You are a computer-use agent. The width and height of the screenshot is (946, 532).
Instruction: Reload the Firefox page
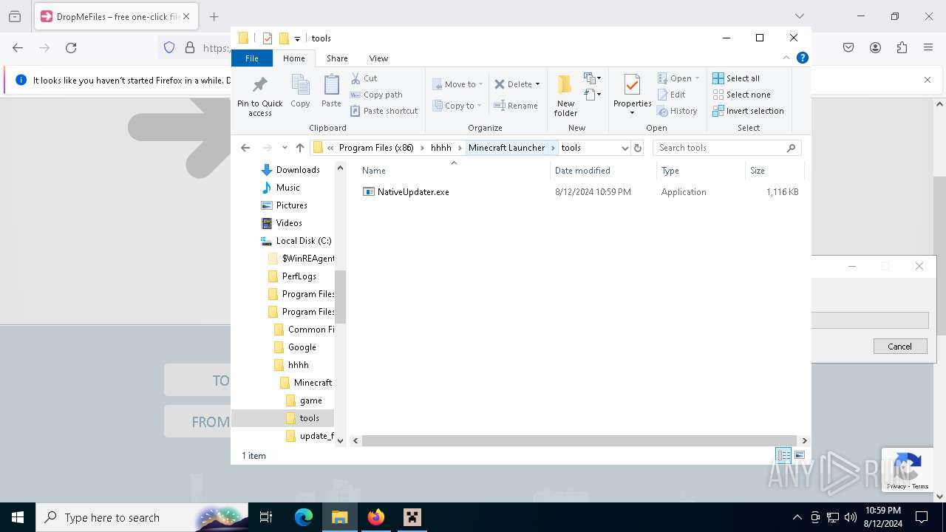tap(71, 47)
